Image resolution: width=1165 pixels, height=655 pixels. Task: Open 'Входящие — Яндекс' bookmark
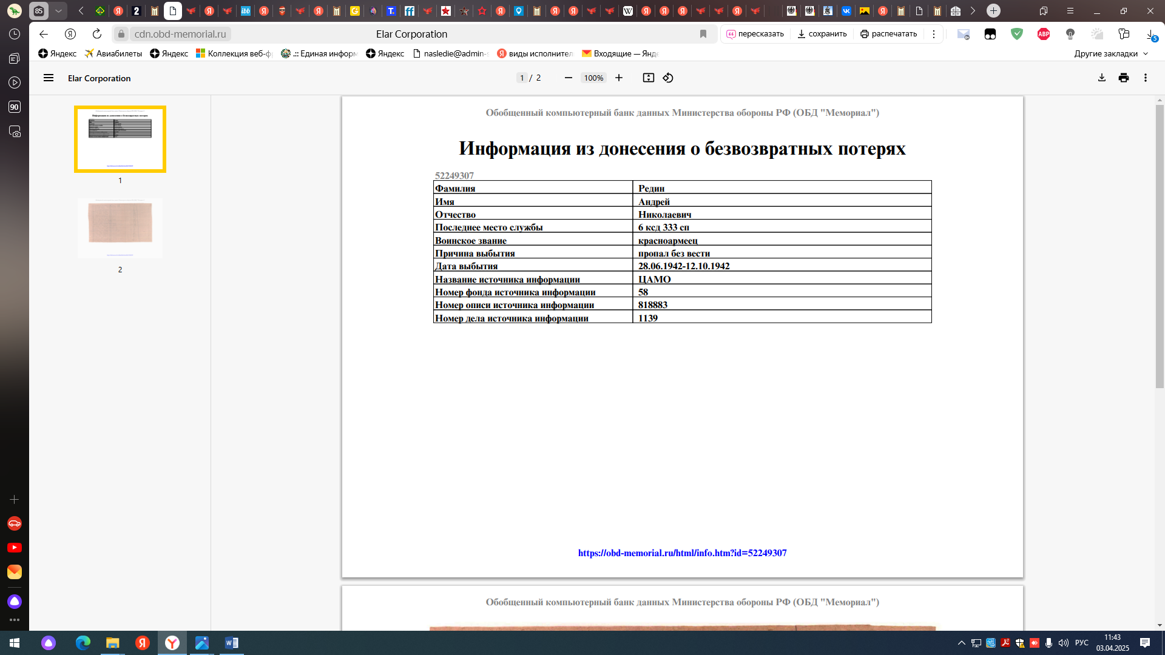tap(620, 53)
